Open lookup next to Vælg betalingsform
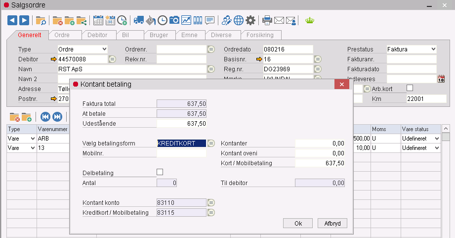Image resolution: width=455 pixels, height=238 pixels. click(x=211, y=143)
